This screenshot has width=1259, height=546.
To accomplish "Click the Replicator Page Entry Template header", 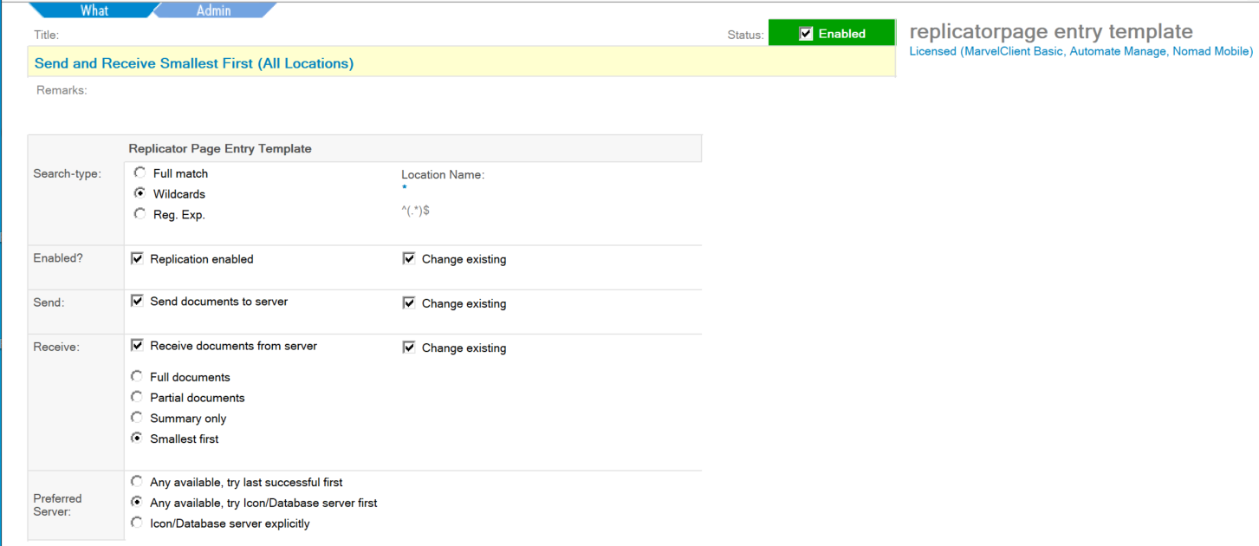I will click(x=220, y=149).
